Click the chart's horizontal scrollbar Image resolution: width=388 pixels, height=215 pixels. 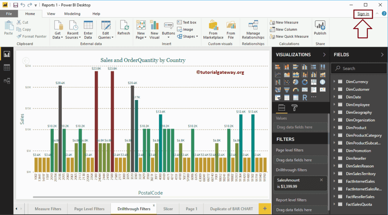97,197
